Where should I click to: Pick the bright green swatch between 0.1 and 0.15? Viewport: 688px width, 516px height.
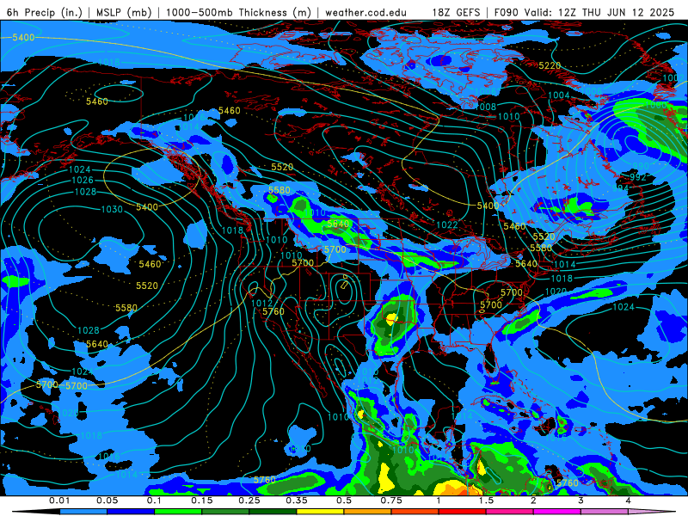click(178, 512)
